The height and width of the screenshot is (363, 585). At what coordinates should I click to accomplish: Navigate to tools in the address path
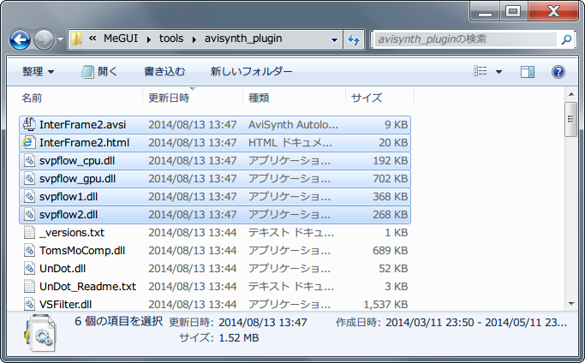(x=171, y=39)
